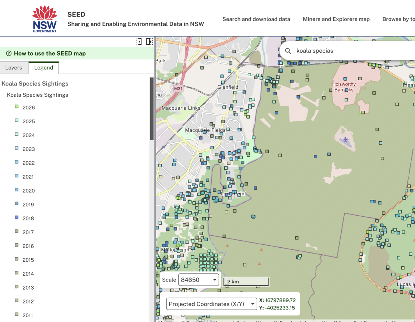Select the Legend tab

[44, 68]
